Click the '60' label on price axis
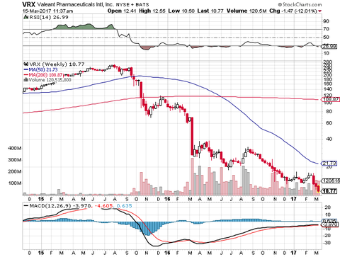Image resolution: width=340 pixels, height=257 pixels. (329, 122)
